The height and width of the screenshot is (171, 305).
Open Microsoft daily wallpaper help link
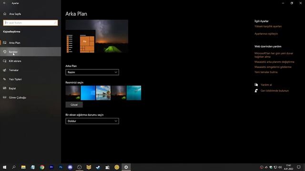(x=274, y=55)
